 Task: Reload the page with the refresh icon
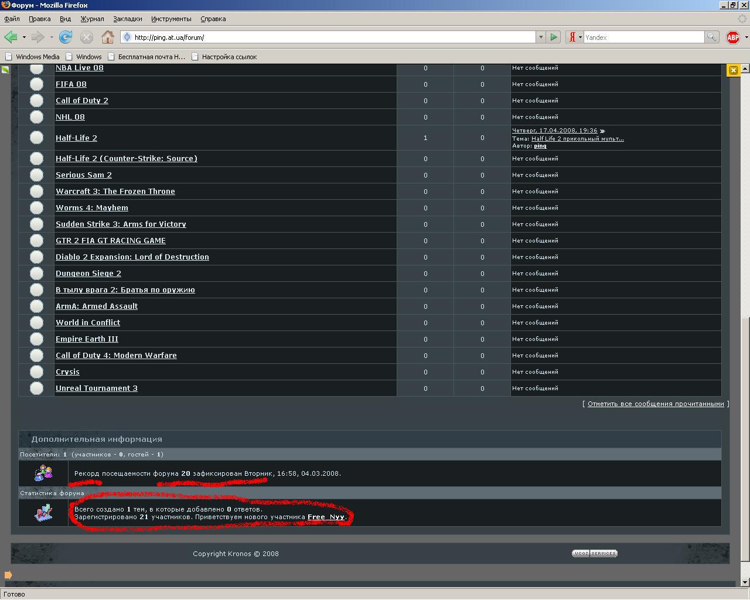tap(66, 37)
